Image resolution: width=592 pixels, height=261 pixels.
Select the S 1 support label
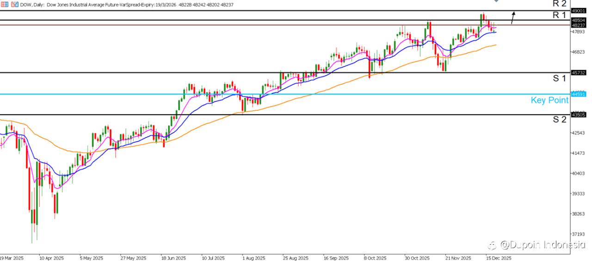click(560, 79)
